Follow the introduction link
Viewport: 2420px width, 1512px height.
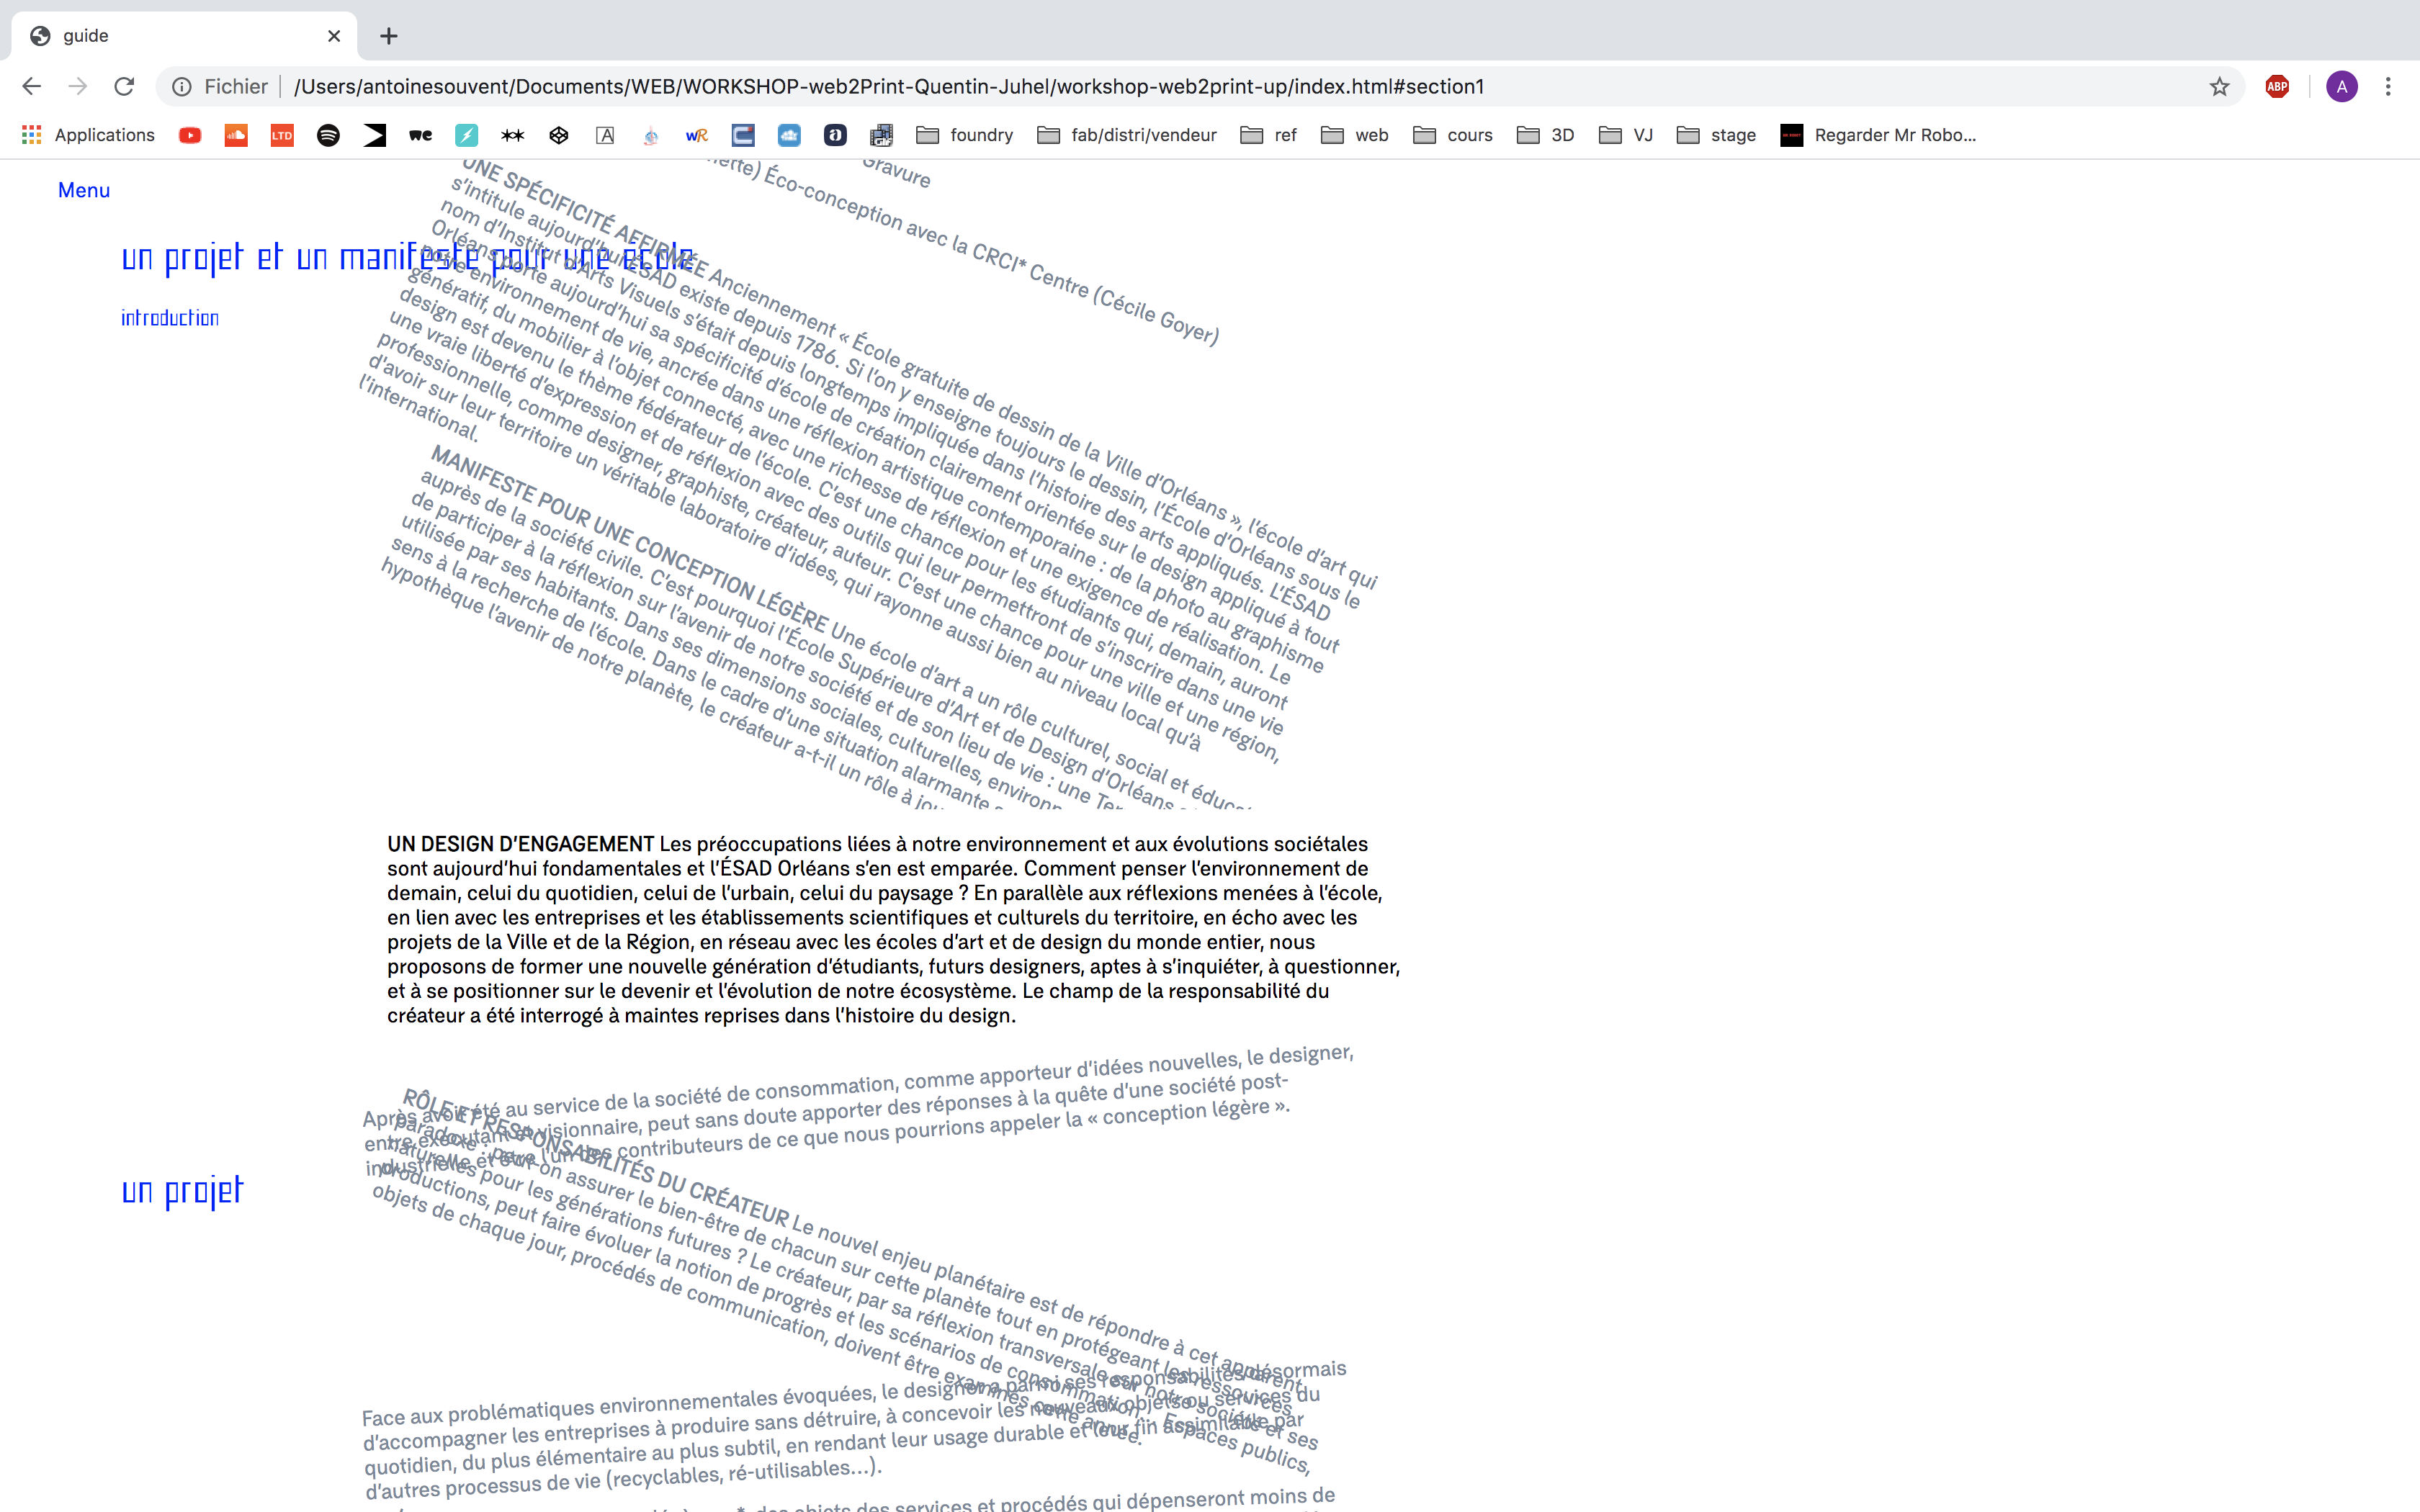click(170, 318)
